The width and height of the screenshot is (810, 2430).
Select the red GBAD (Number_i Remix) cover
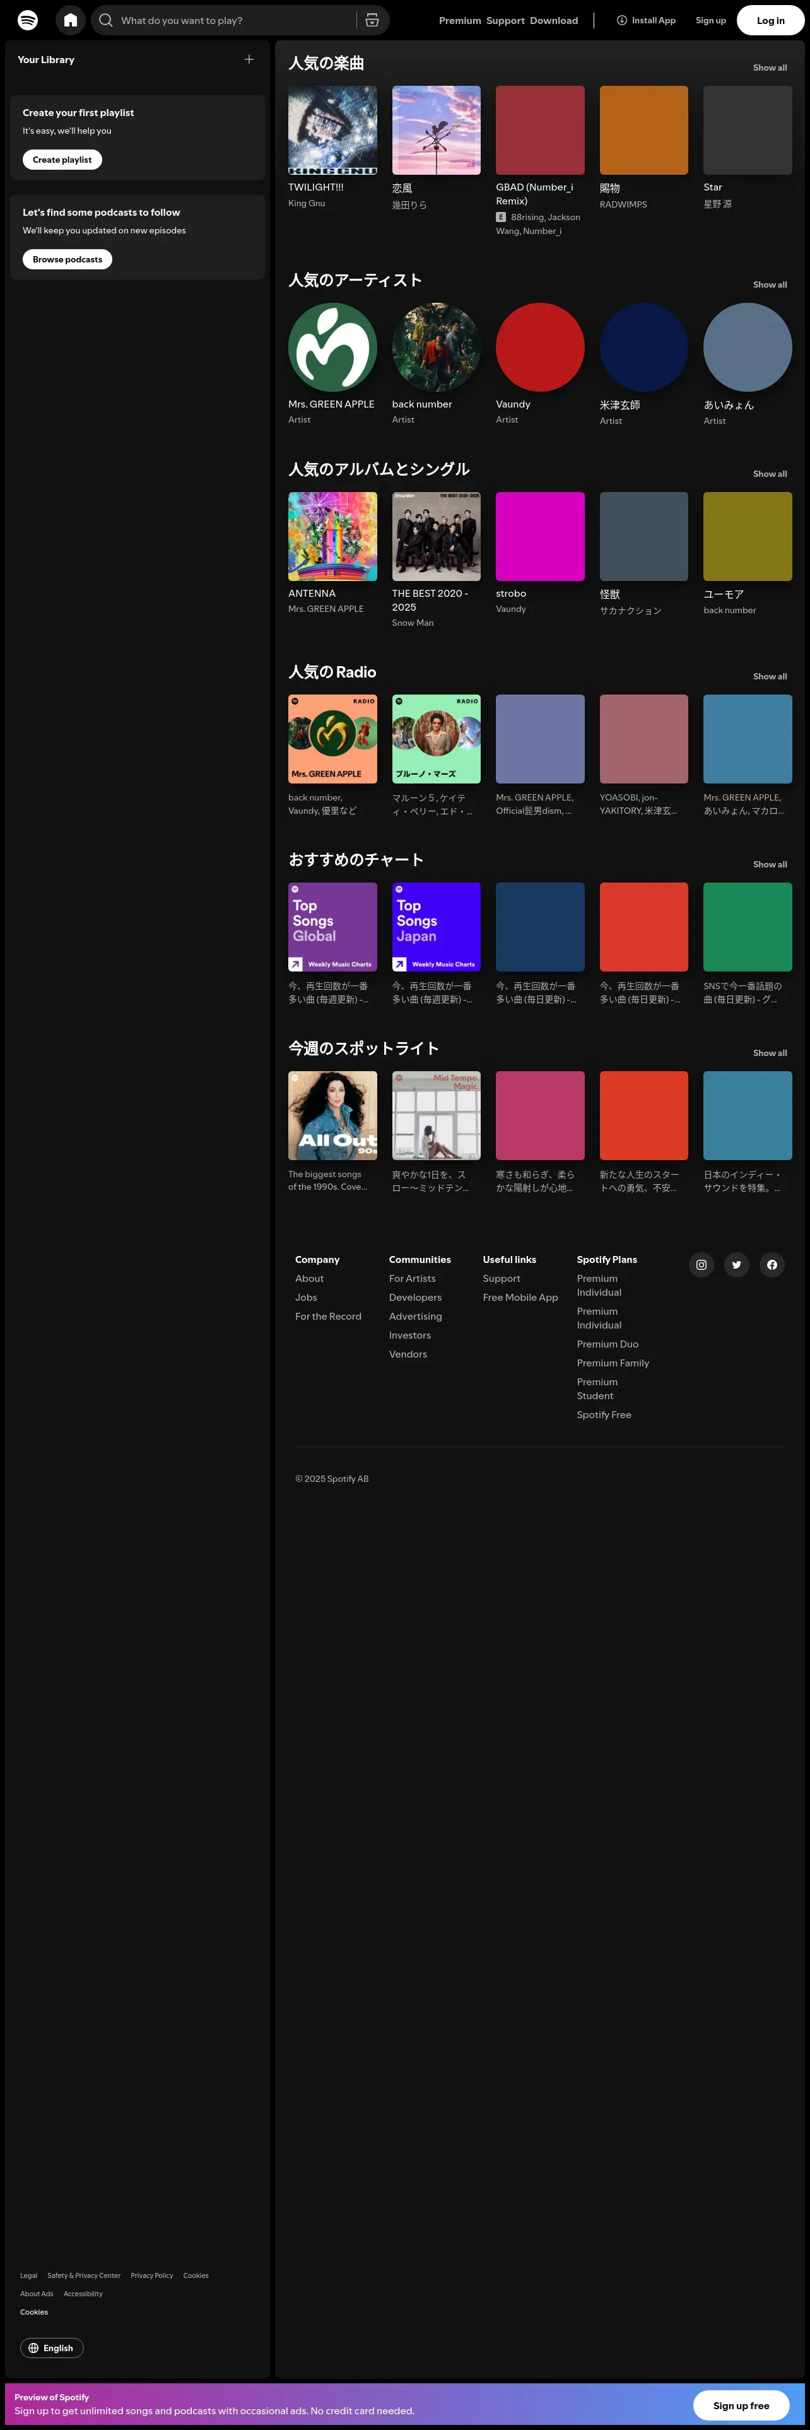(x=540, y=130)
